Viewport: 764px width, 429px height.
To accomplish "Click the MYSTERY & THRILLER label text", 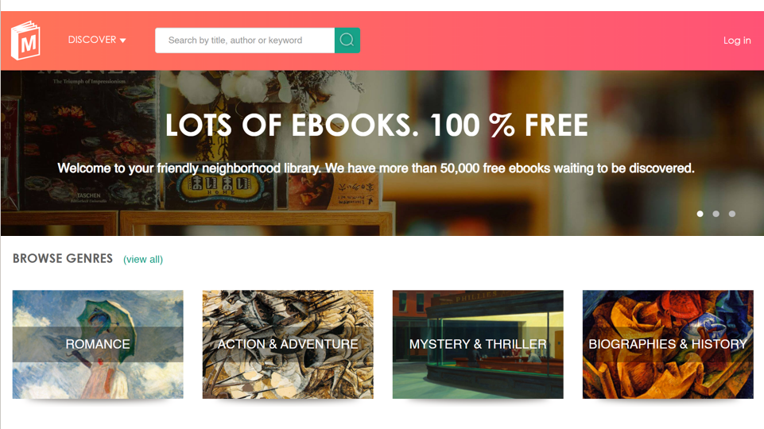I will pyautogui.click(x=478, y=344).
